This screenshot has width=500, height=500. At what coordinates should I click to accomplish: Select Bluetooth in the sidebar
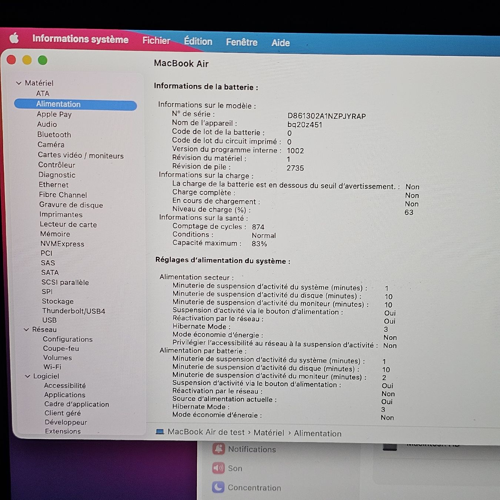pos(54,134)
